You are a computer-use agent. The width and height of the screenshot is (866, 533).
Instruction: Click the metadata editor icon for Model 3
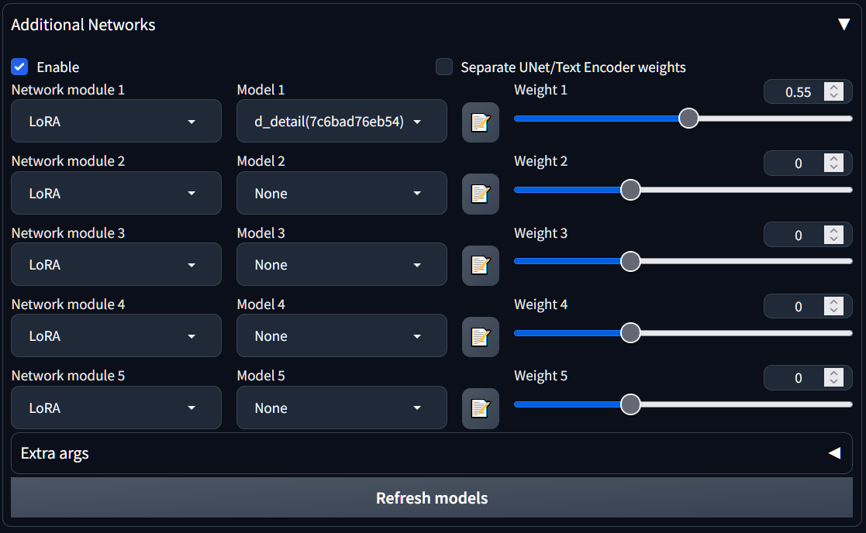click(x=481, y=266)
